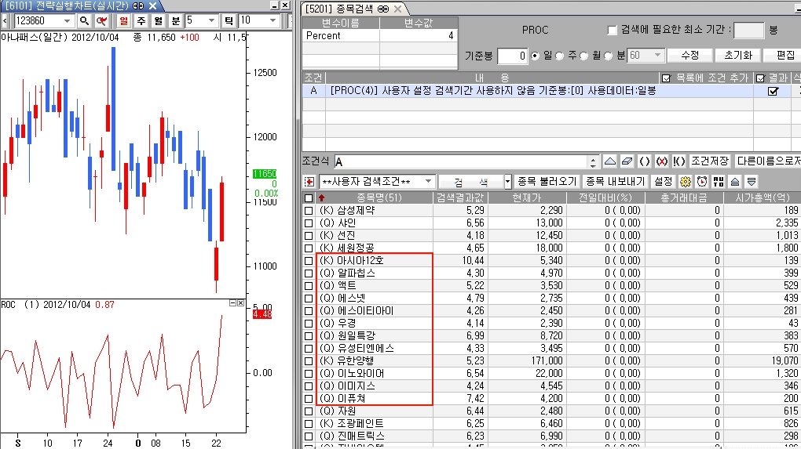
Task: Check the box for 삼성제약 row
Action: coord(309,210)
